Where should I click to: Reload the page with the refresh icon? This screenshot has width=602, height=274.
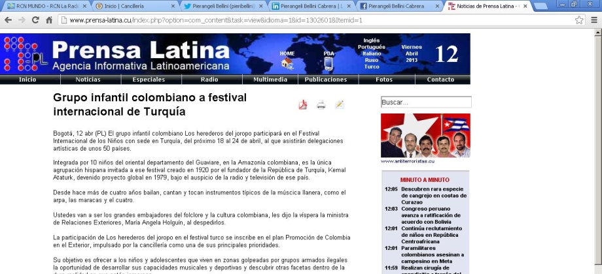[x=35, y=20]
